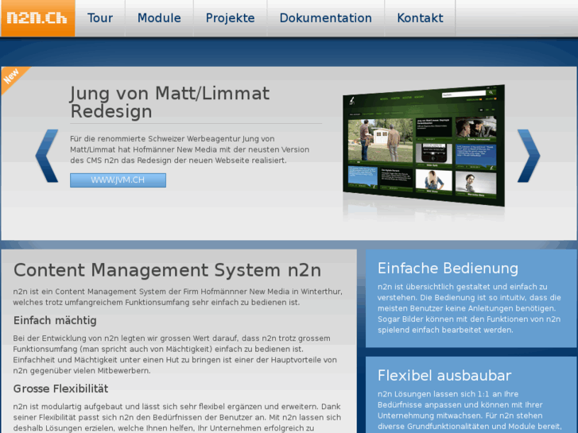Open the Kontakt page
Screen dimensions: 578x433
(420, 18)
